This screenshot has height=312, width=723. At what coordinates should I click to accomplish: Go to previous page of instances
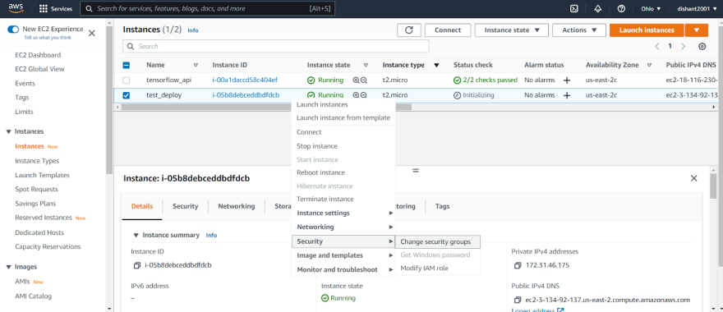tap(657, 46)
